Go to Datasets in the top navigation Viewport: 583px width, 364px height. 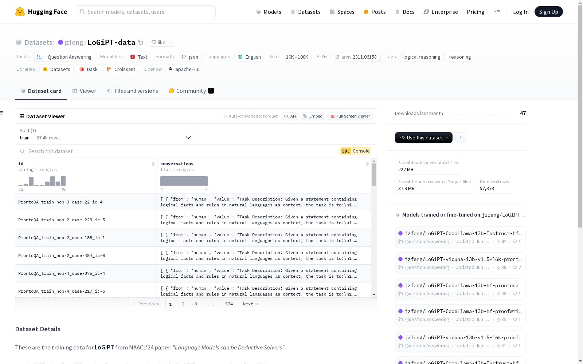pos(305,12)
